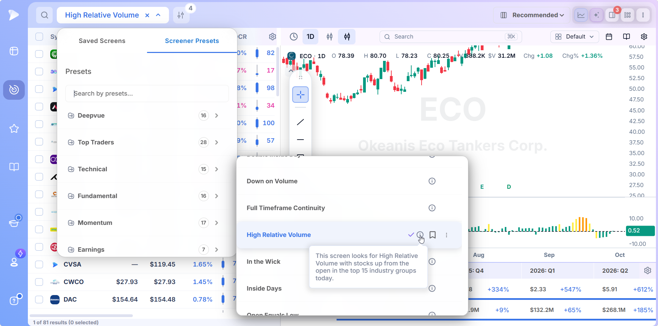
Task: Focus the chart symbol Search field
Action: tap(451, 37)
